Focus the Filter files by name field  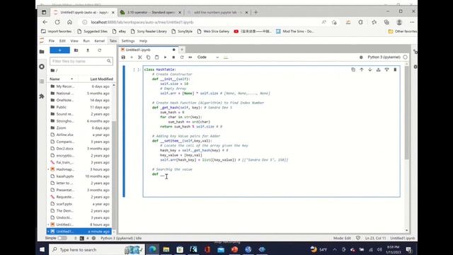81,61
